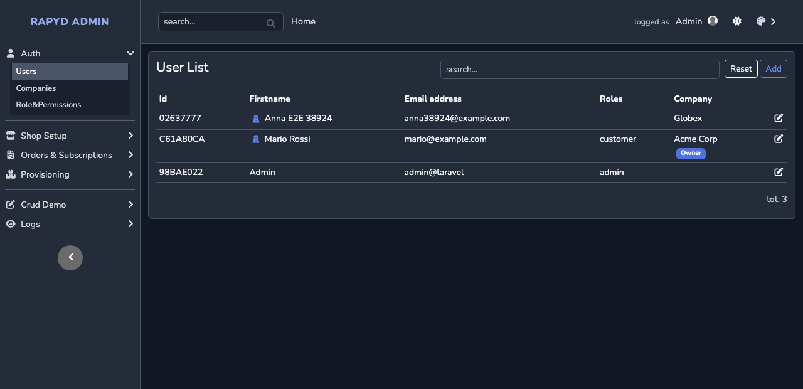Click the Crud Demo pencil icon
803x389 pixels.
point(11,205)
